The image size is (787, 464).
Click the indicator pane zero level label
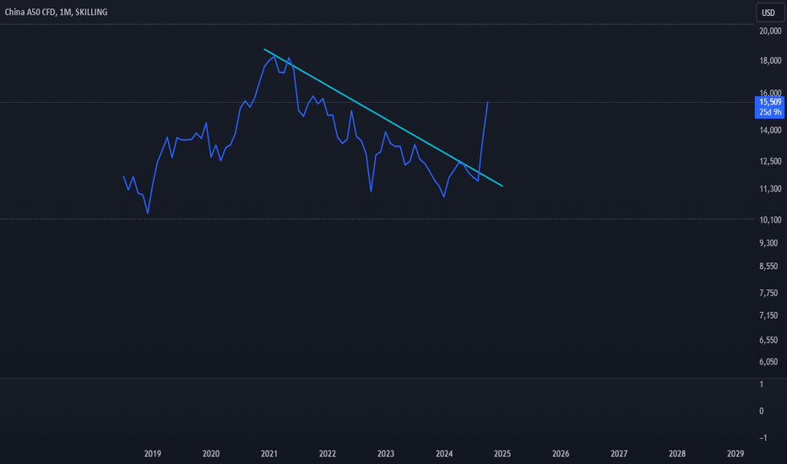[762, 411]
